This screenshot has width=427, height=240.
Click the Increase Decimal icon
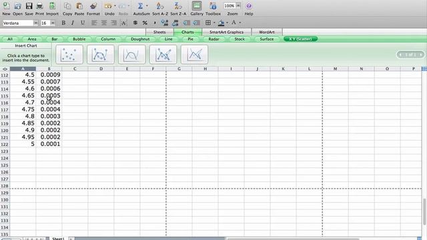point(165,23)
